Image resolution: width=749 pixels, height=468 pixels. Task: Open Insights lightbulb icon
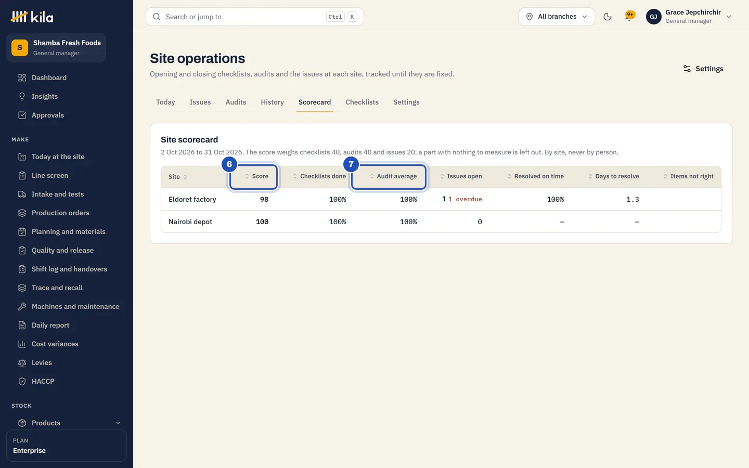pos(22,97)
